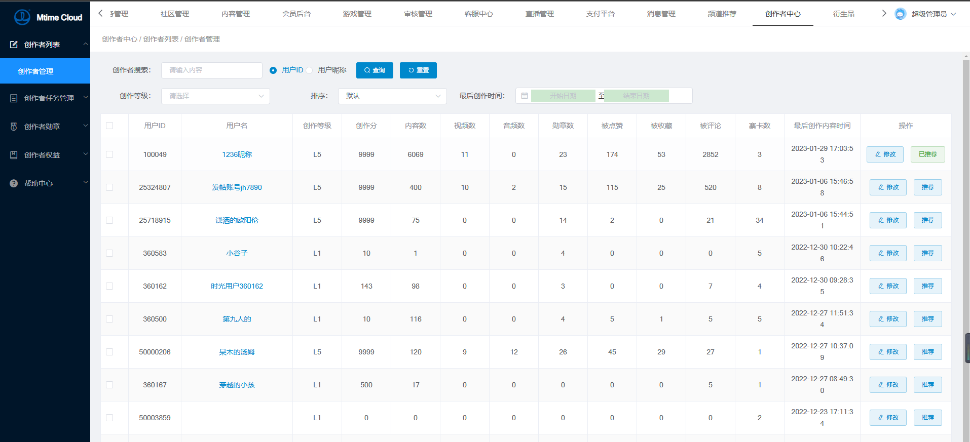Click 修改 button for user 360583
This screenshot has height=442, width=970.
[888, 253]
